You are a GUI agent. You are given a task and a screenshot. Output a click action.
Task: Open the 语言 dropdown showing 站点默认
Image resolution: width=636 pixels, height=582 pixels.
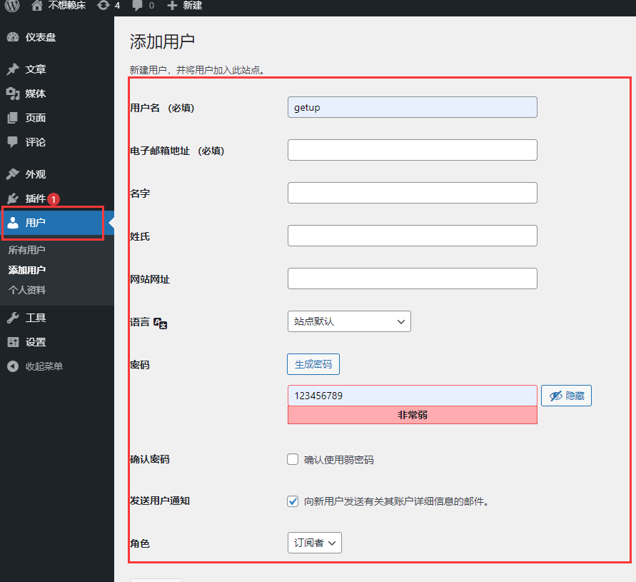[349, 321]
